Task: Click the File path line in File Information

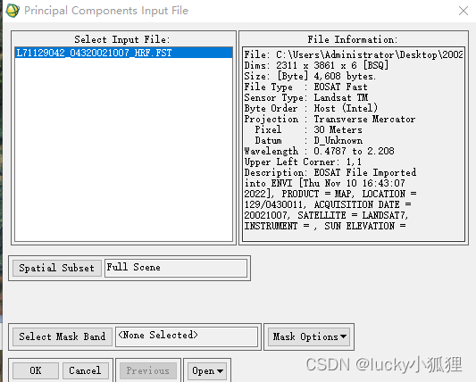Action: click(x=354, y=54)
